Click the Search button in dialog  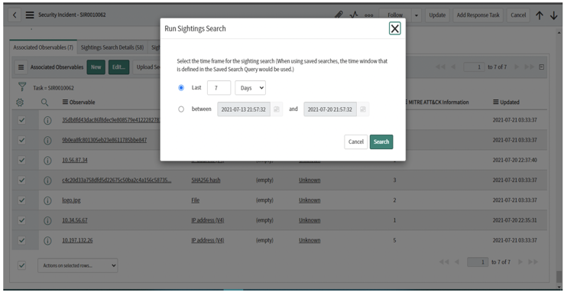(381, 142)
